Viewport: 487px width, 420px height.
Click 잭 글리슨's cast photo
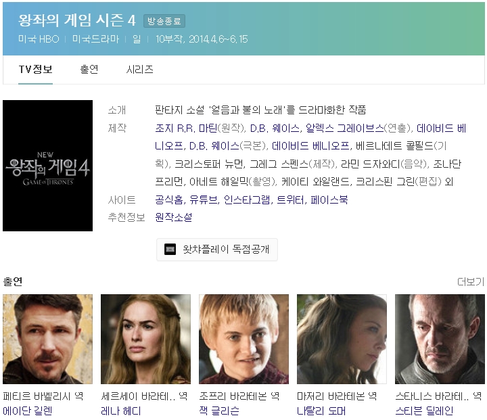[243, 339]
